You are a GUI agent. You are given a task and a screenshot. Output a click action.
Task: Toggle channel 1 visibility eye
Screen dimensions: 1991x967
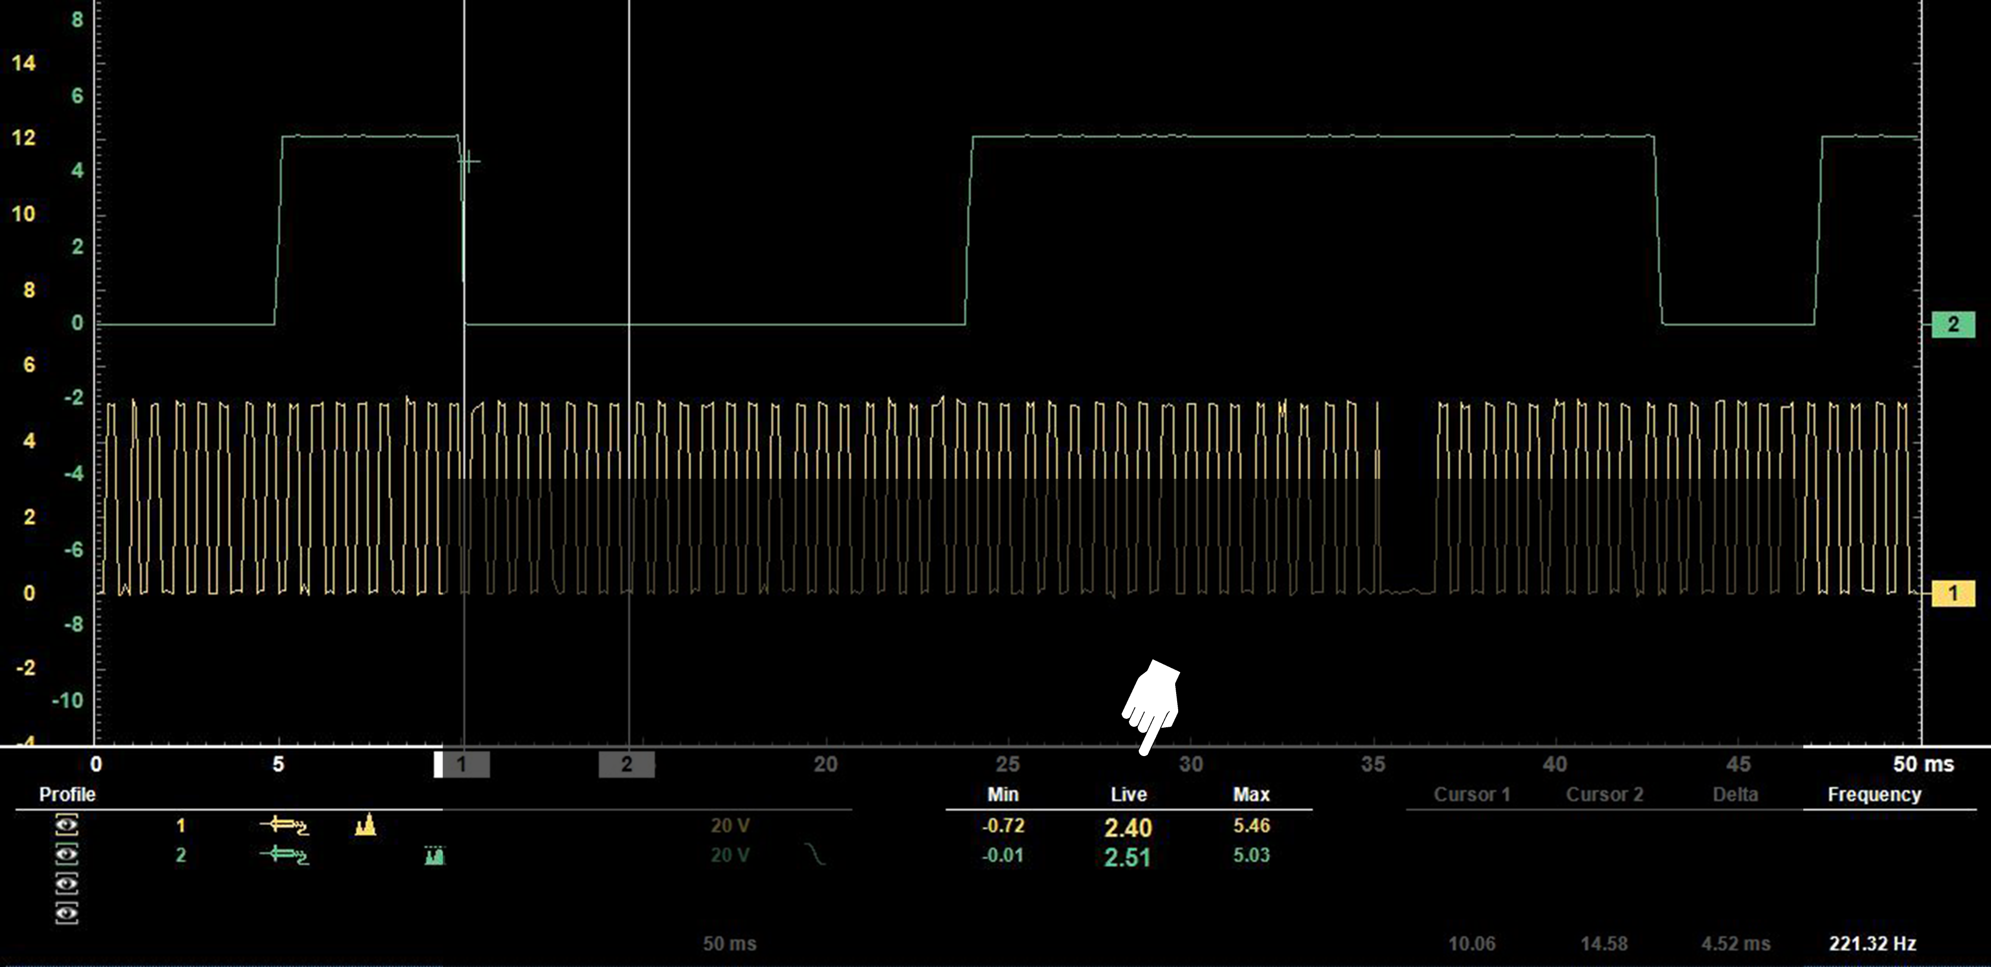pyautogui.click(x=67, y=825)
